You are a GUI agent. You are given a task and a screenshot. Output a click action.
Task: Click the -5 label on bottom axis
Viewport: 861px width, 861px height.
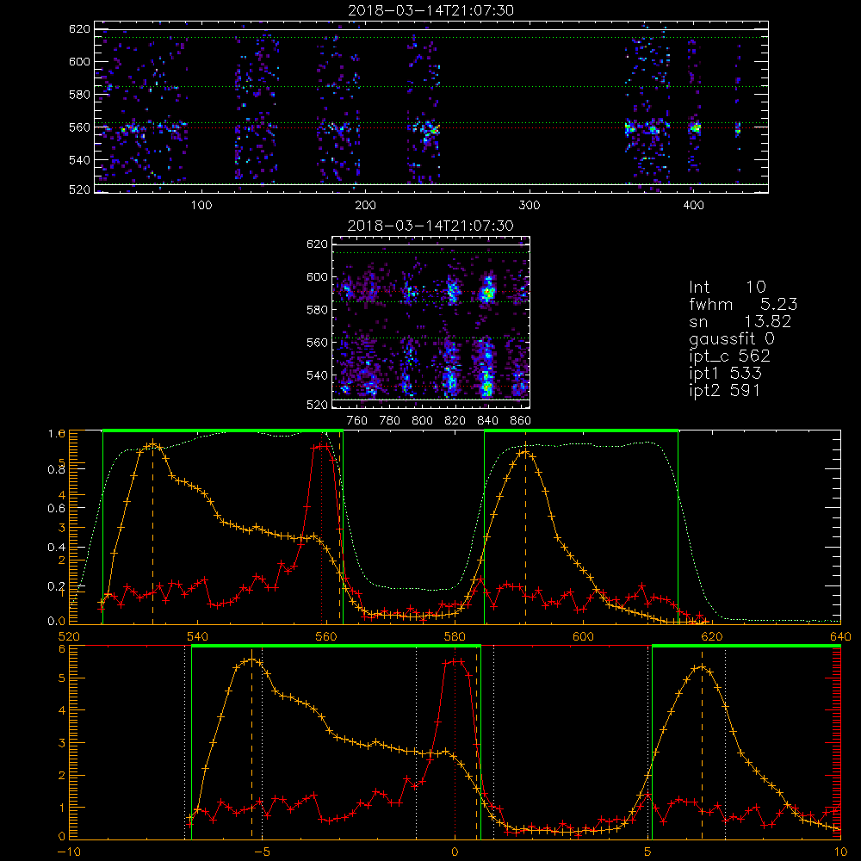263,852
